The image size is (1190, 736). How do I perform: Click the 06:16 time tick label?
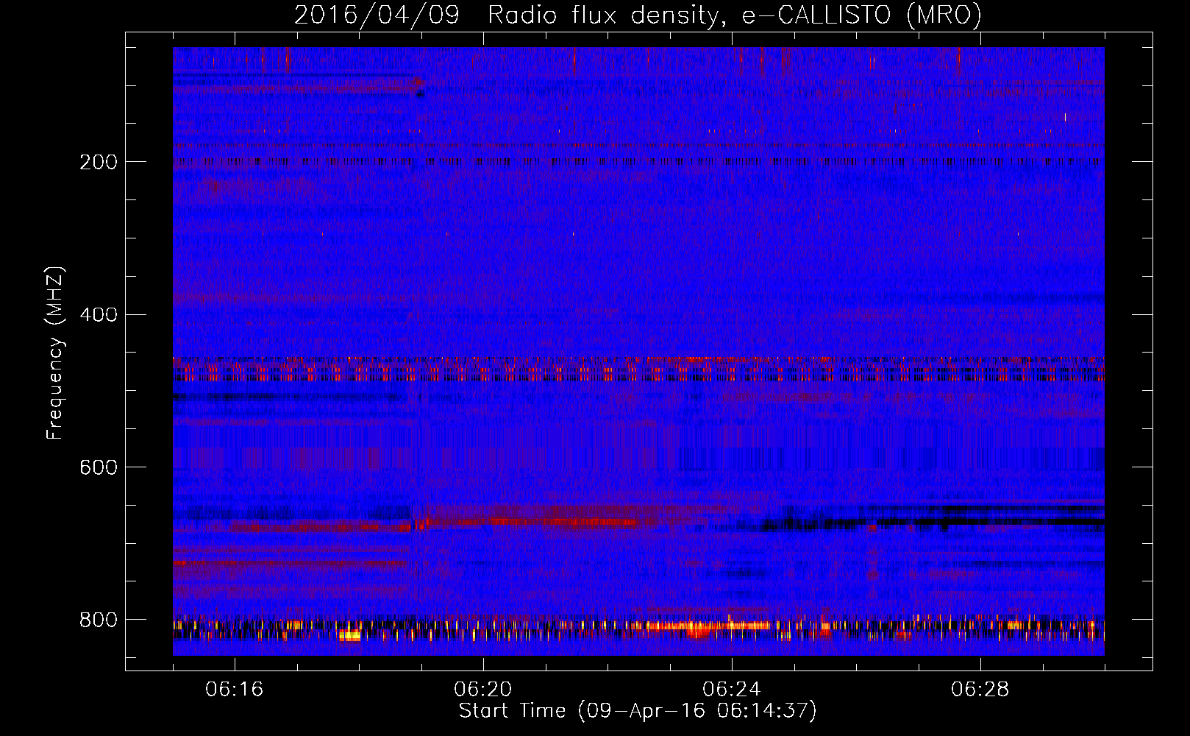[x=235, y=690]
